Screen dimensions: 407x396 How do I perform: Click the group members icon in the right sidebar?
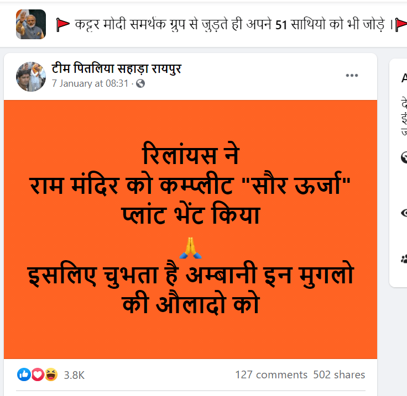point(404,258)
